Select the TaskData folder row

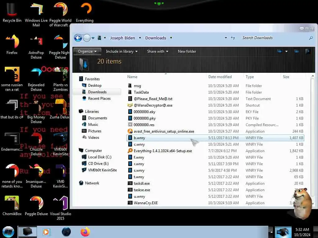click(x=215, y=92)
